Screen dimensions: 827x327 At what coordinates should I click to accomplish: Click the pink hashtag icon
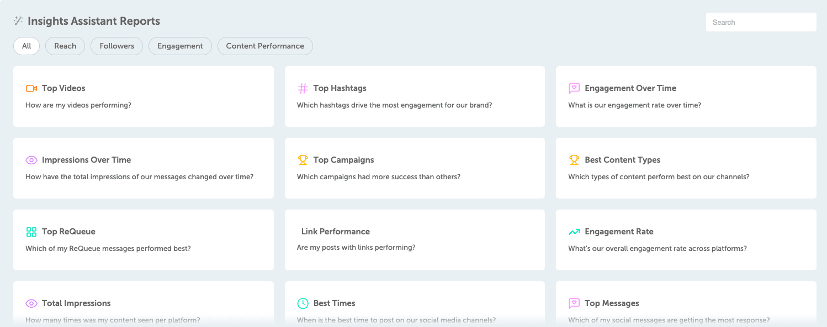pos(303,88)
